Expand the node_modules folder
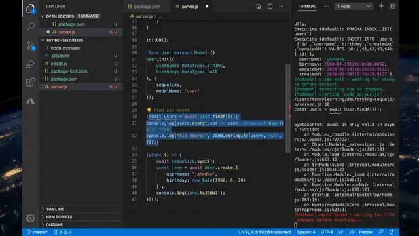The height and width of the screenshot is (236, 419). tap(65, 48)
